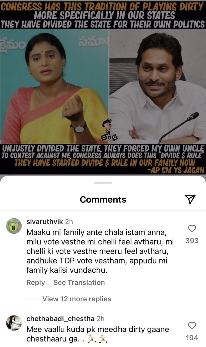Viewport: 206px width, 347px height.
Task: Open chethabadi_chestha's profile avatar
Action: coord(14,323)
